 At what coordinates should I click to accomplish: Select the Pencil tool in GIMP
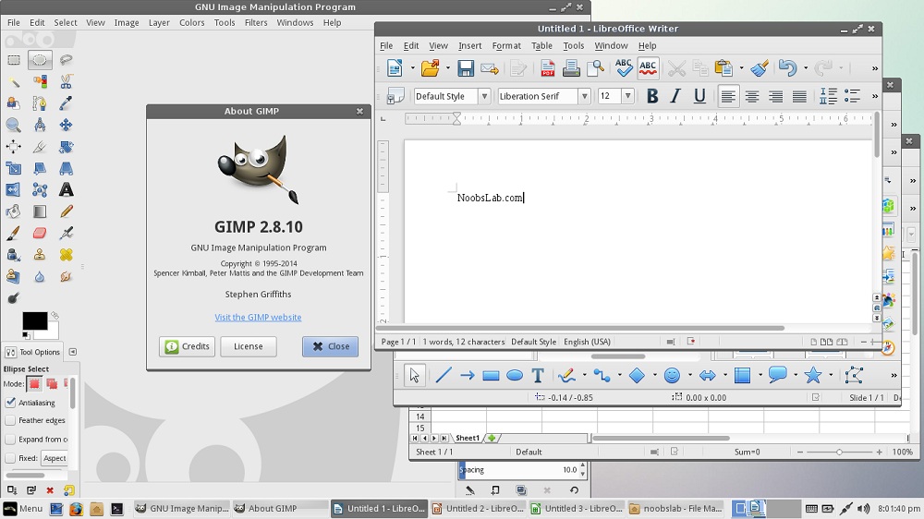[x=66, y=211]
